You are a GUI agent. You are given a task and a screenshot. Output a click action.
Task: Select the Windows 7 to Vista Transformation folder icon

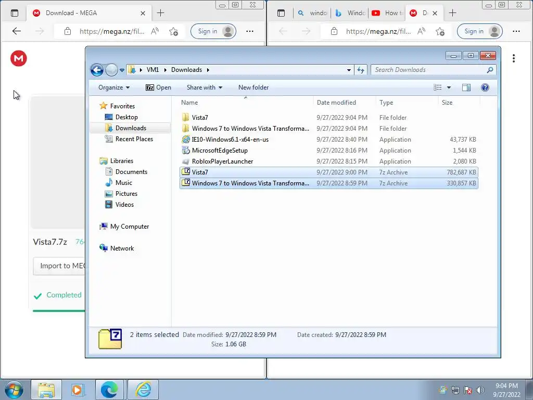click(186, 128)
